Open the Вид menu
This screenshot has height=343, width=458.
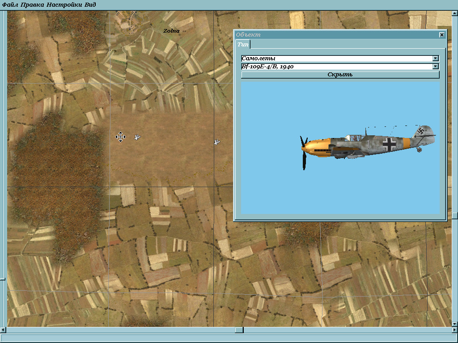pos(90,4)
